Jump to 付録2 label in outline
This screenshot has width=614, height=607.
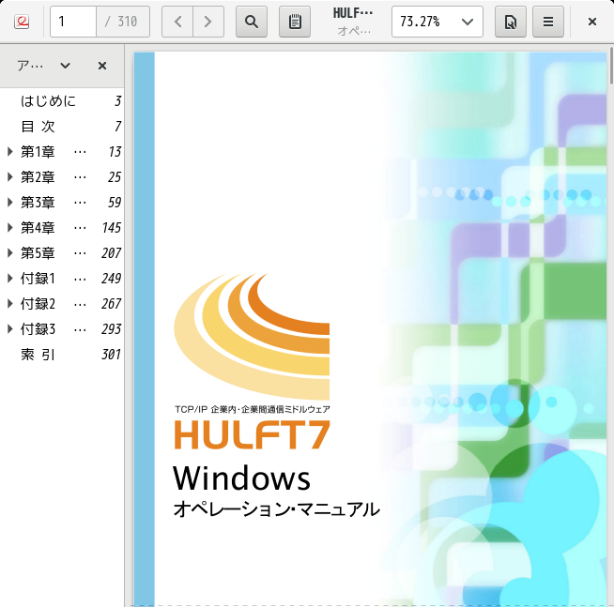click(x=38, y=304)
